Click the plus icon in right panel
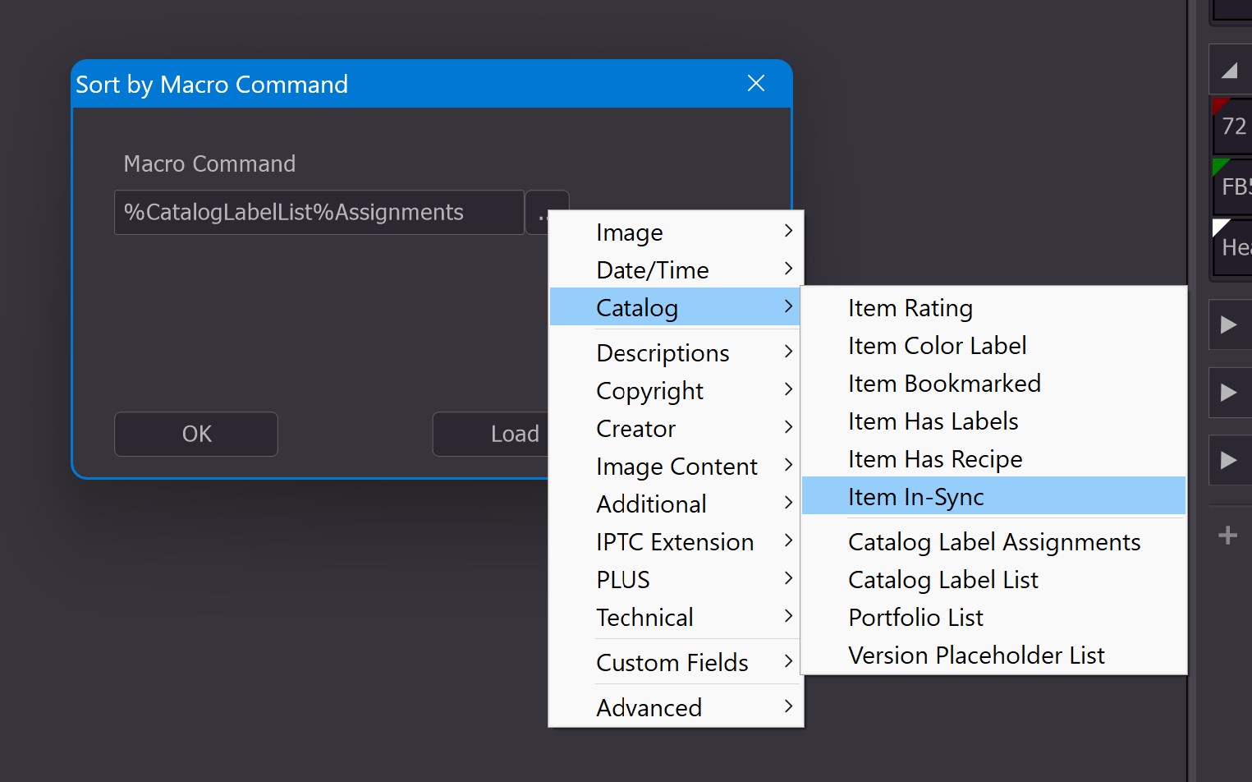The height and width of the screenshot is (782, 1252). pyautogui.click(x=1228, y=536)
